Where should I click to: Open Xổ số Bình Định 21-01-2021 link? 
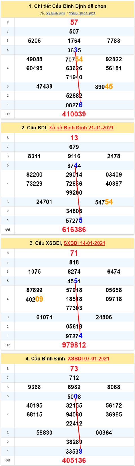[81, 128]
